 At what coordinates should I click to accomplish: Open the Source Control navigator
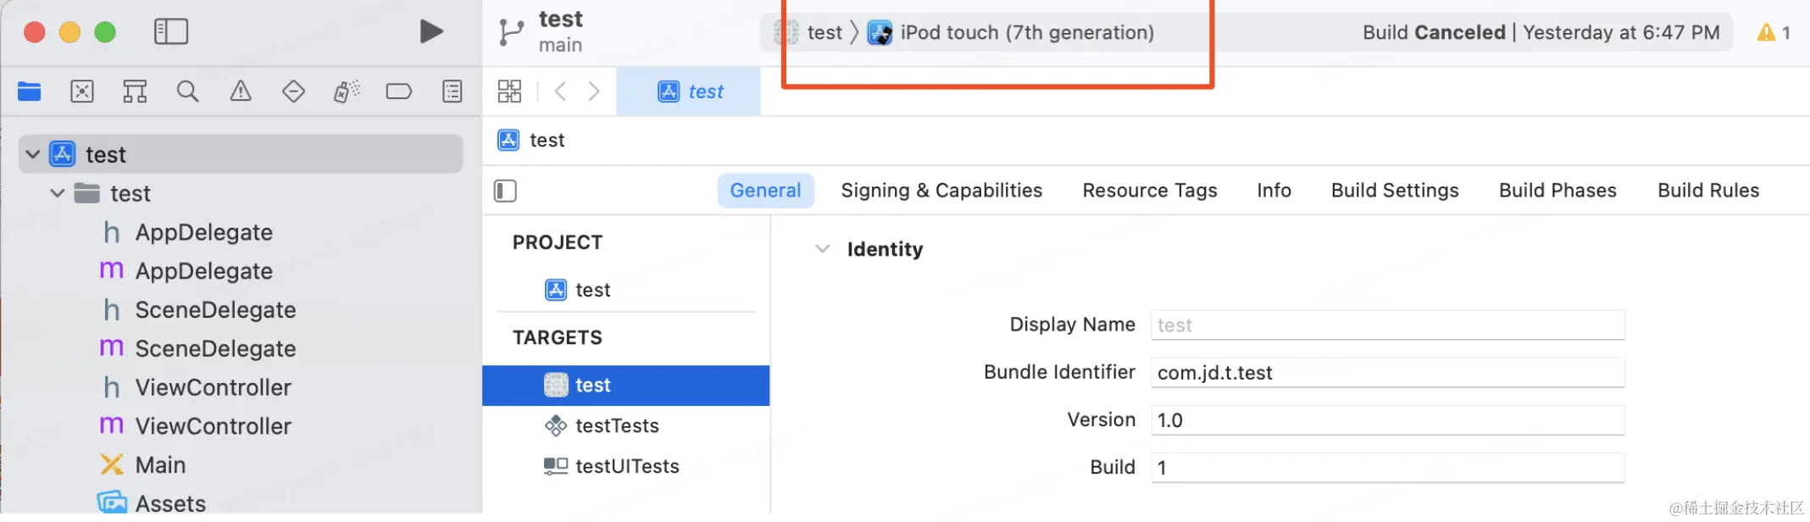coord(82,92)
